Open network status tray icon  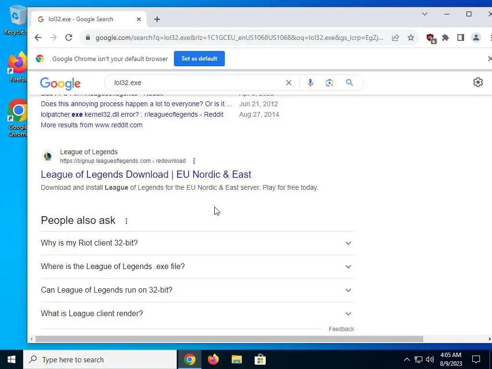418,359
